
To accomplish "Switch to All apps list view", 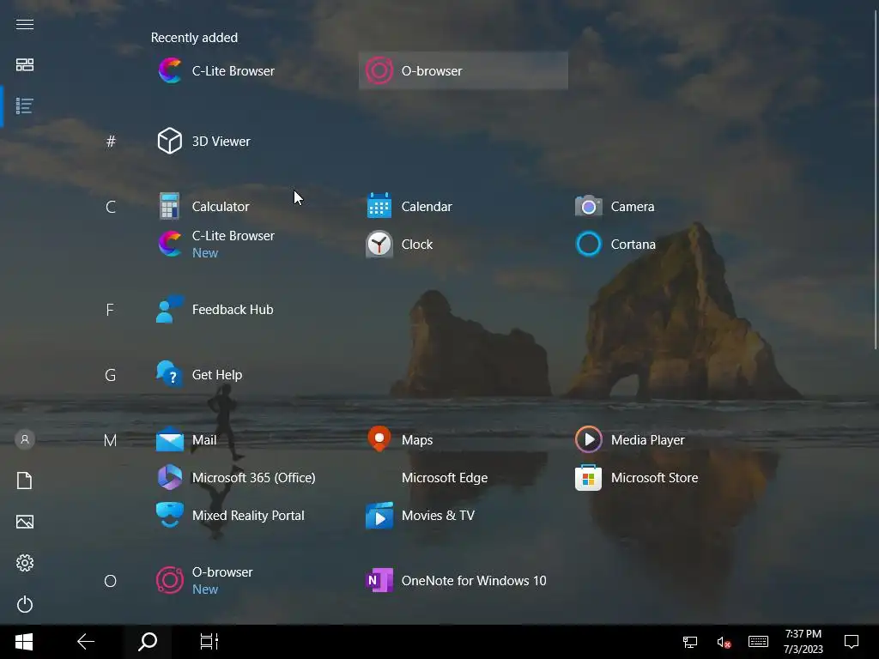I will pos(25,106).
